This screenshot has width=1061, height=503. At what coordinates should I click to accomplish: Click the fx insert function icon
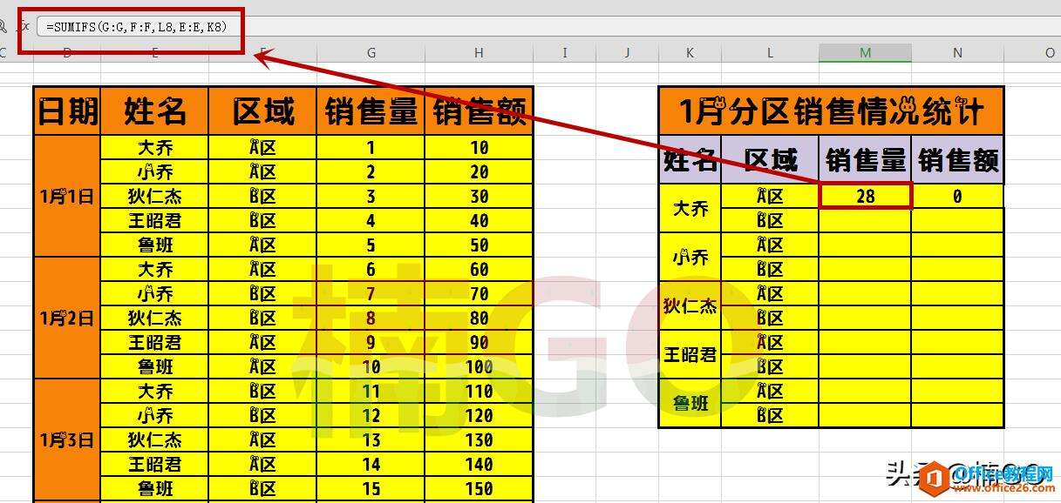(25, 26)
